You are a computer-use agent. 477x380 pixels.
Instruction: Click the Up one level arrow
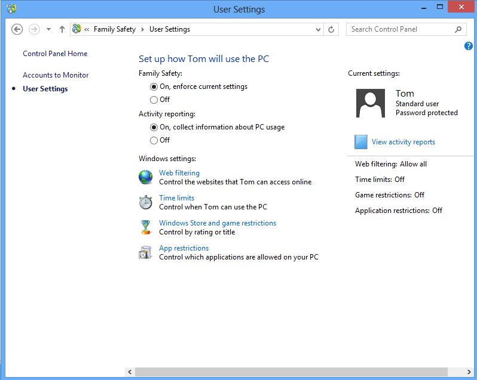point(62,29)
